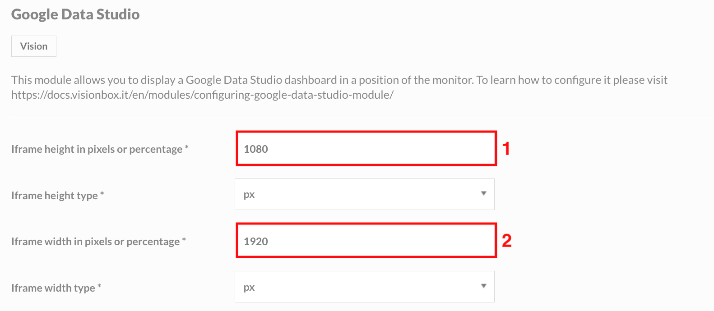714x311 pixels.
Task: Select the Vision category tag
Action: click(33, 46)
